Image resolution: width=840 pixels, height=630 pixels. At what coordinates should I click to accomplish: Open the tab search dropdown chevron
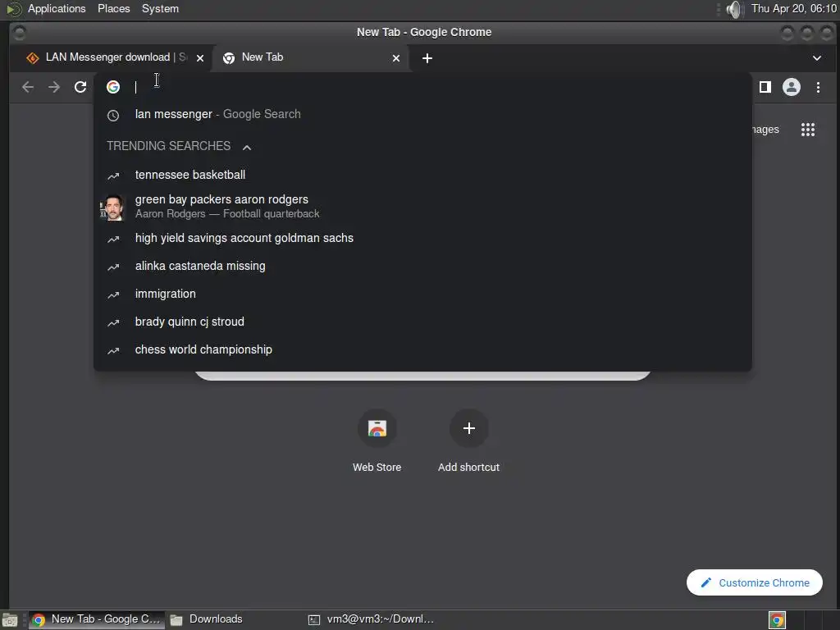pyautogui.click(x=817, y=58)
